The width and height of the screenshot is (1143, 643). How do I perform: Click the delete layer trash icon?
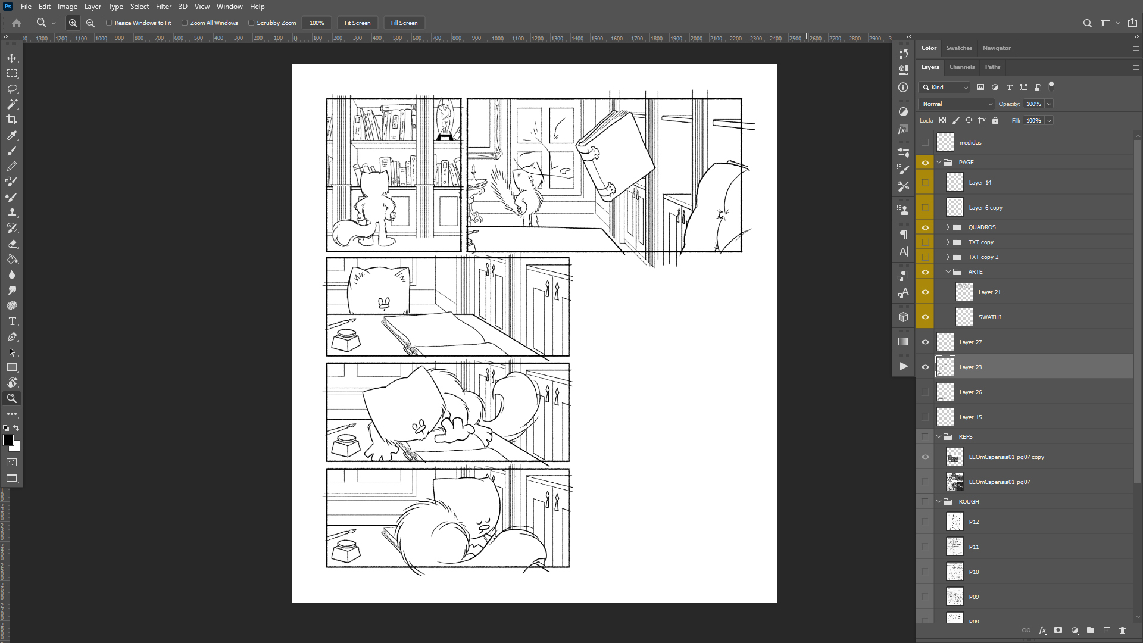[1122, 630]
